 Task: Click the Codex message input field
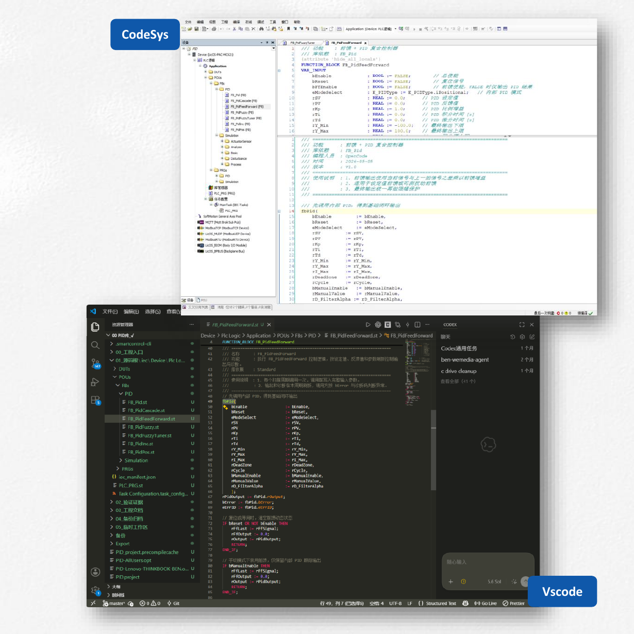pos(487,562)
